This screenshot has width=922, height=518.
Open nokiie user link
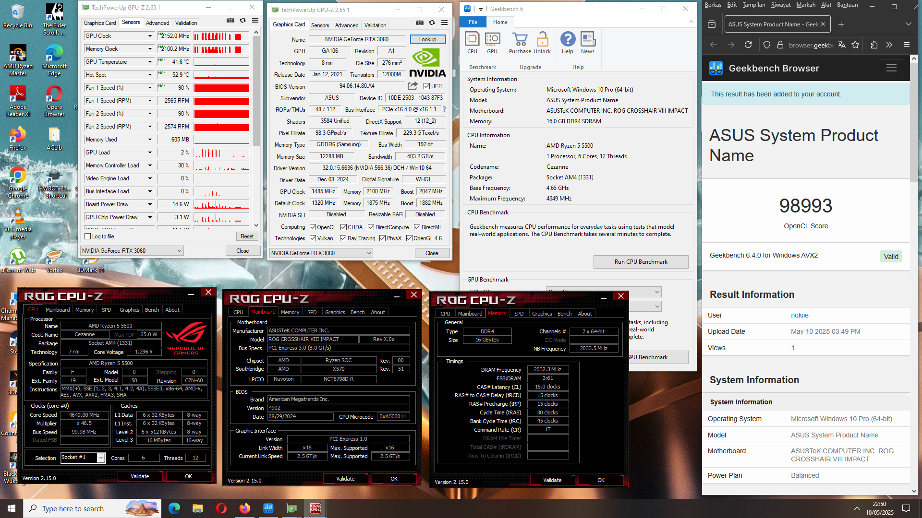coord(800,315)
